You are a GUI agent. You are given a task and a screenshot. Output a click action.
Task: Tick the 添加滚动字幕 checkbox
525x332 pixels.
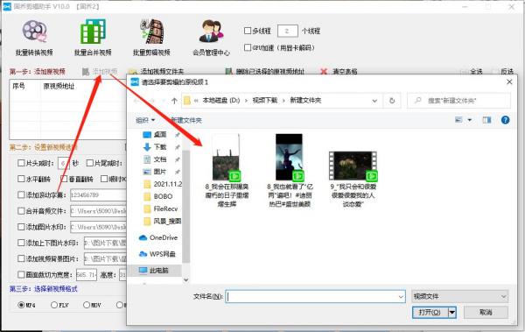coord(21,194)
